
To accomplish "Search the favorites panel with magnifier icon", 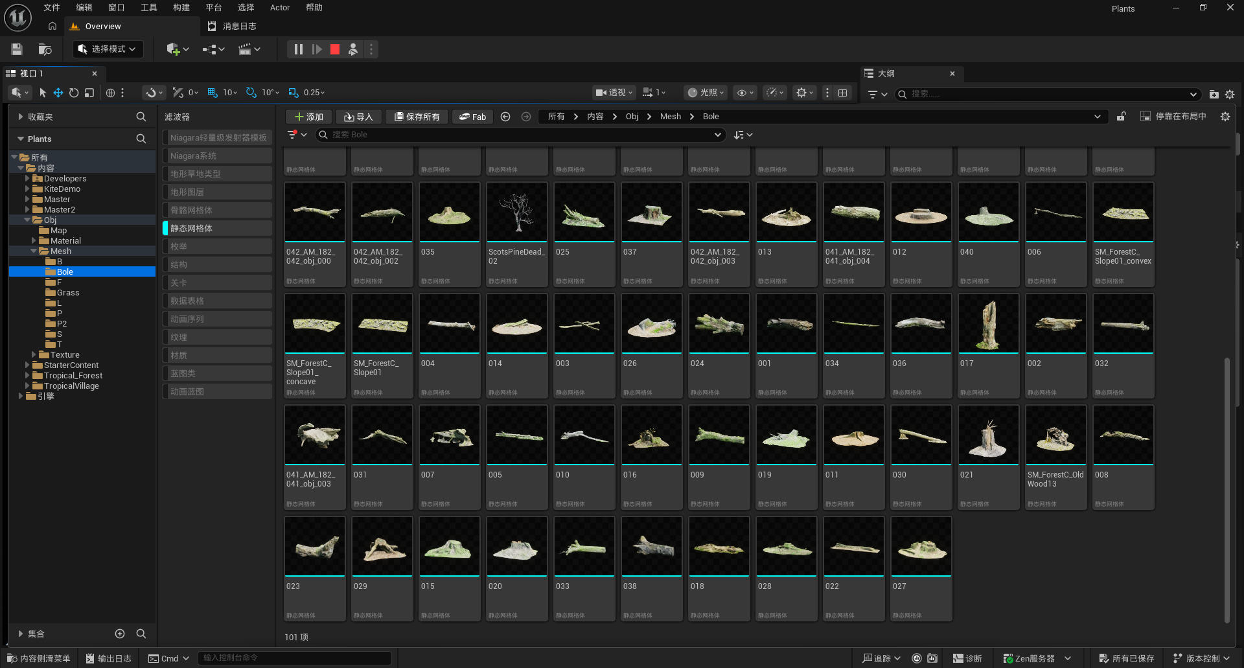I will (x=141, y=117).
